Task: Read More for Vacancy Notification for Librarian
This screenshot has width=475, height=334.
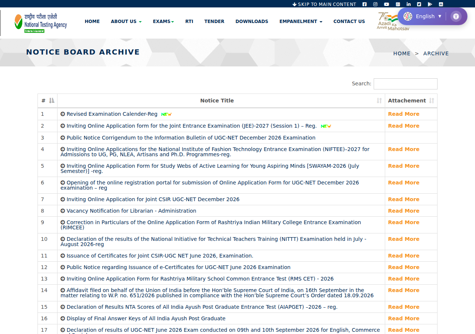Action: click(x=404, y=211)
